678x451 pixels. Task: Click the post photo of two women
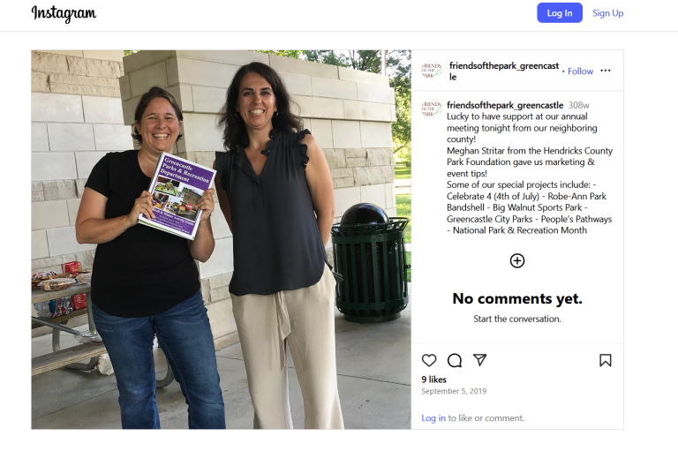click(221, 239)
